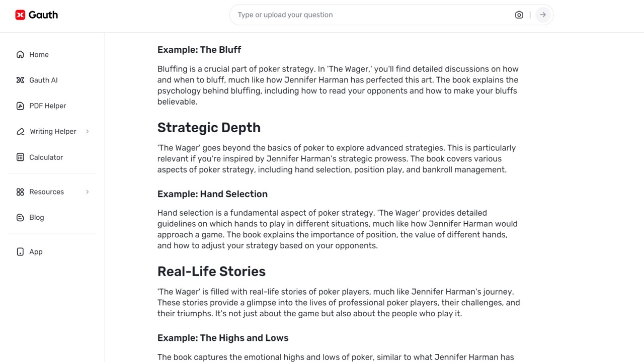
Task: Expand the Writing Helper submenu chevron
Action: (x=87, y=132)
